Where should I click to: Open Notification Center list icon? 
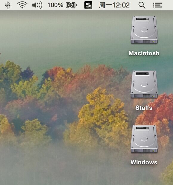(157, 5)
